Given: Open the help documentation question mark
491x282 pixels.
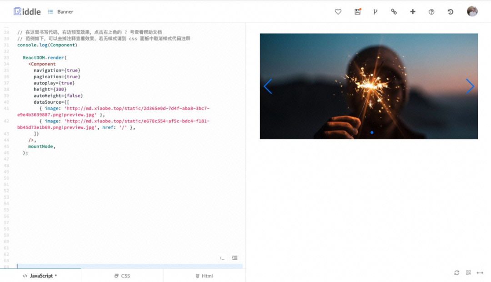Looking at the screenshot, I should pyautogui.click(x=431, y=12).
